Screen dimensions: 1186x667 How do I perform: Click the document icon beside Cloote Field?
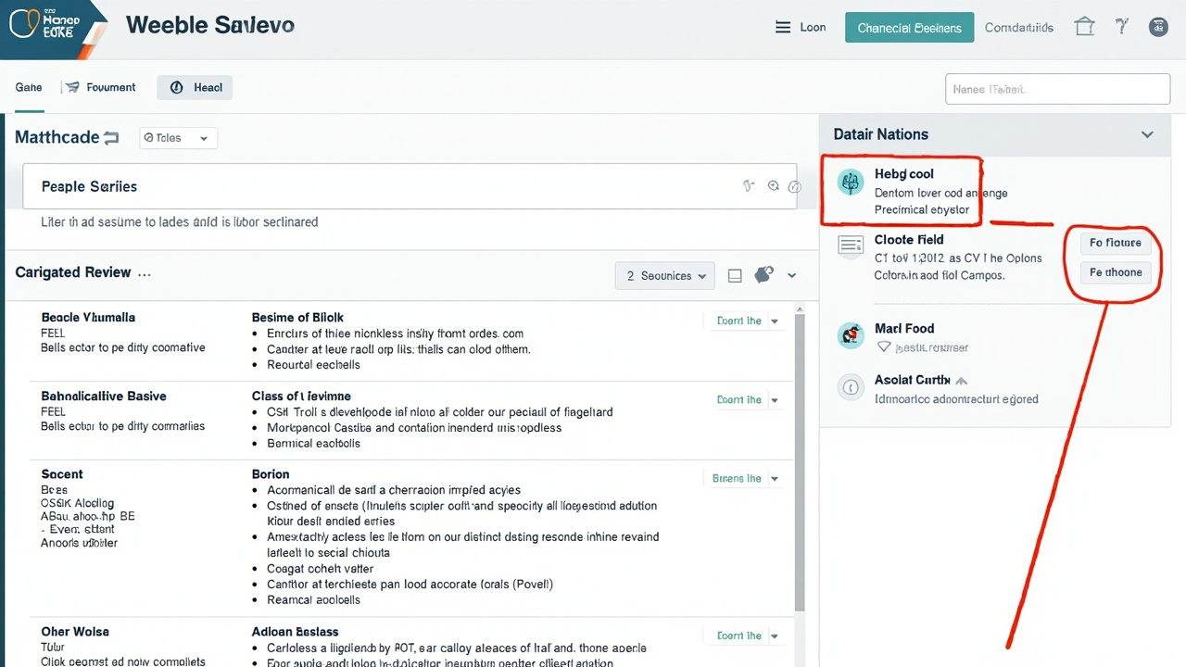pos(851,244)
